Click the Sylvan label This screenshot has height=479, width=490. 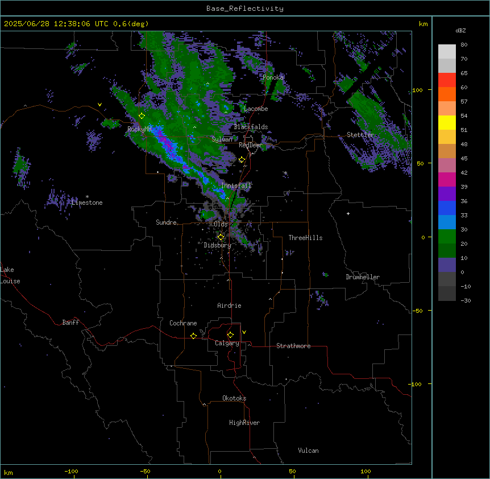click(222, 139)
